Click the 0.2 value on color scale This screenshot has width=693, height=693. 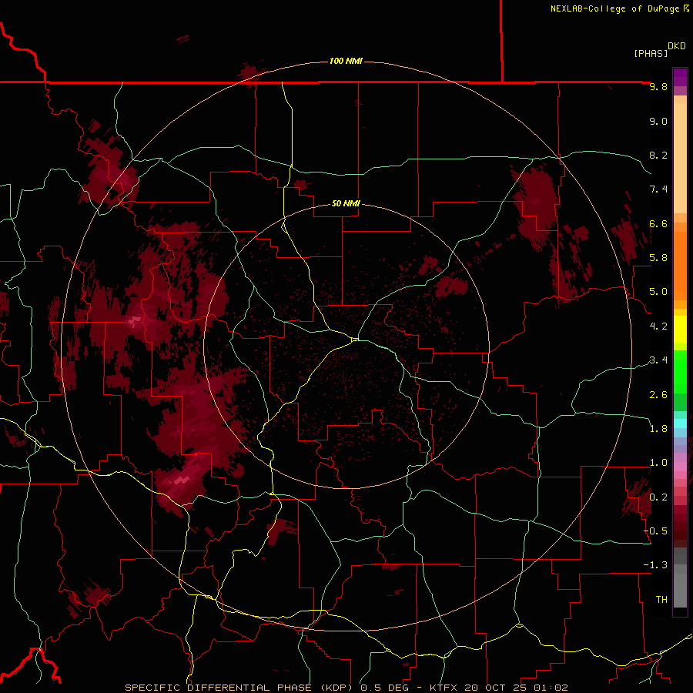coord(658,497)
